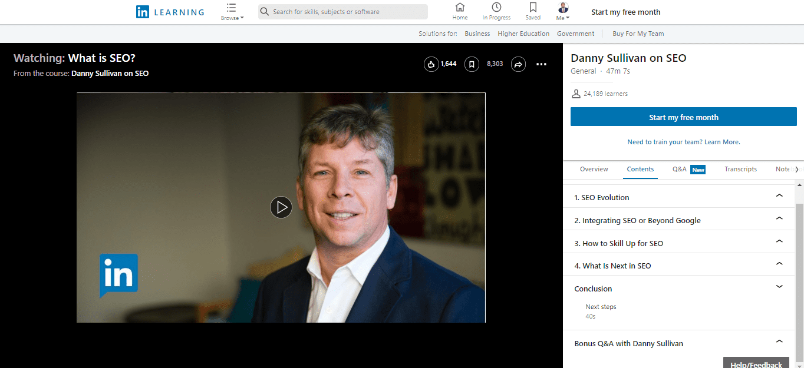
Task: Open Higher Education solutions link
Action: (x=523, y=34)
